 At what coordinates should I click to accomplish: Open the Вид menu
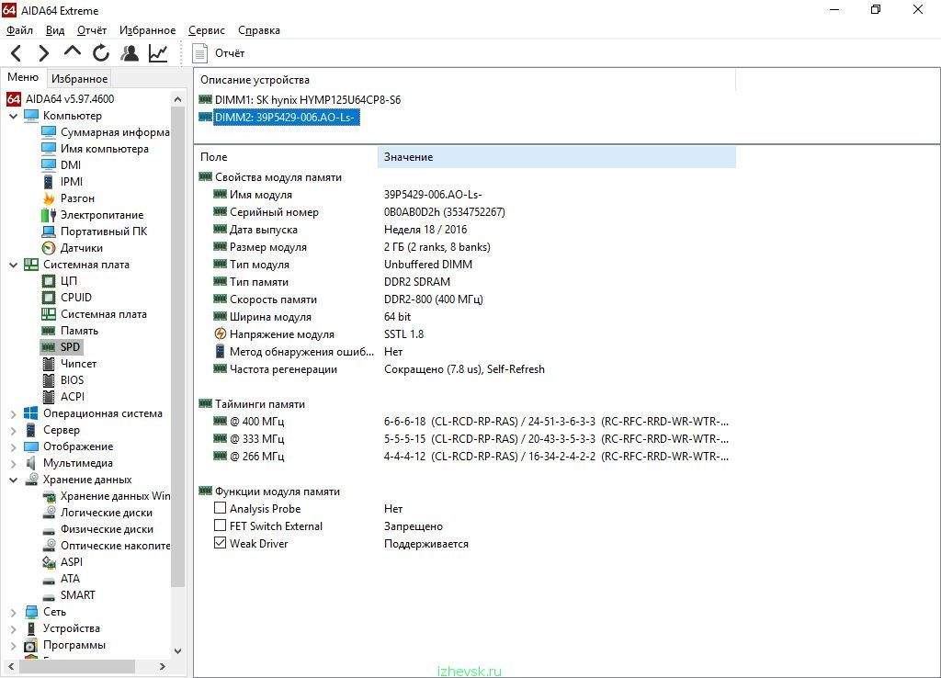[x=54, y=30]
